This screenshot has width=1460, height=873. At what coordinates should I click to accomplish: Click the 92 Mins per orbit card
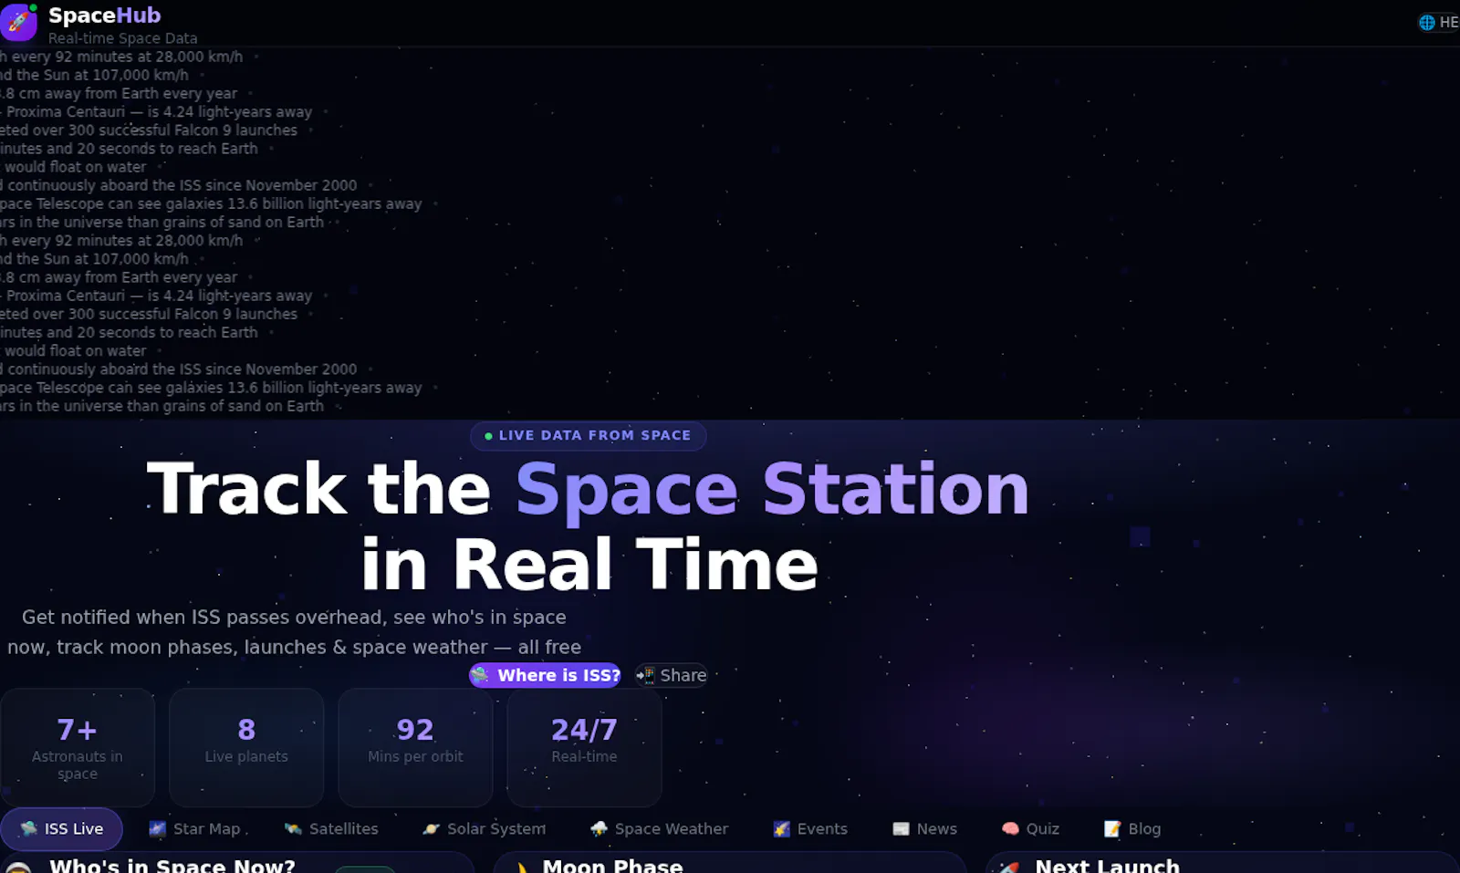(x=415, y=747)
